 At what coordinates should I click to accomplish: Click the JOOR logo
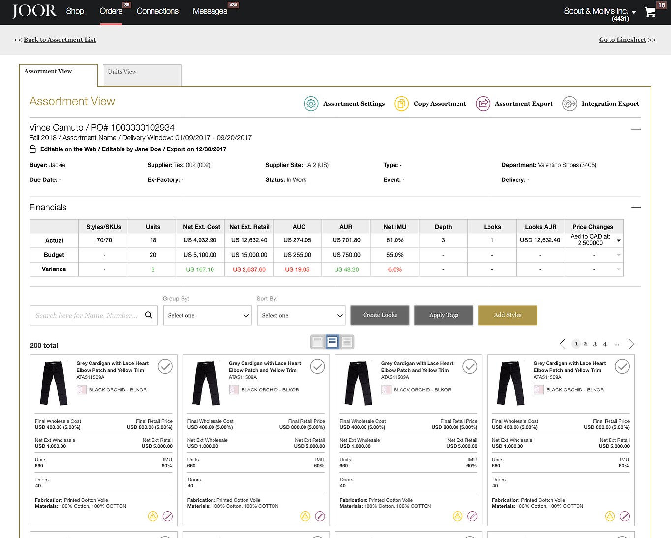[x=34, y=11]
